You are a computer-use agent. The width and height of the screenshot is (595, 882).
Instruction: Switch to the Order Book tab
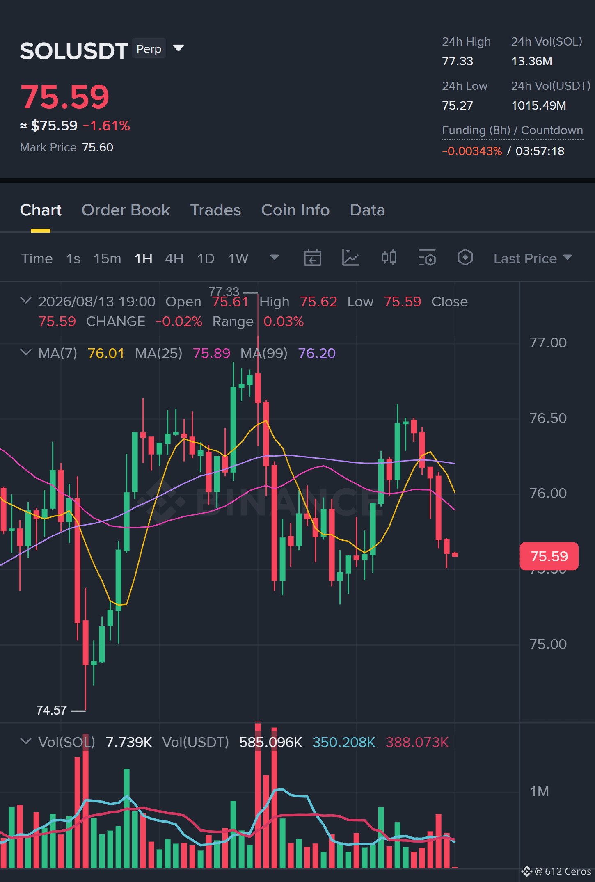pos(126,210)
